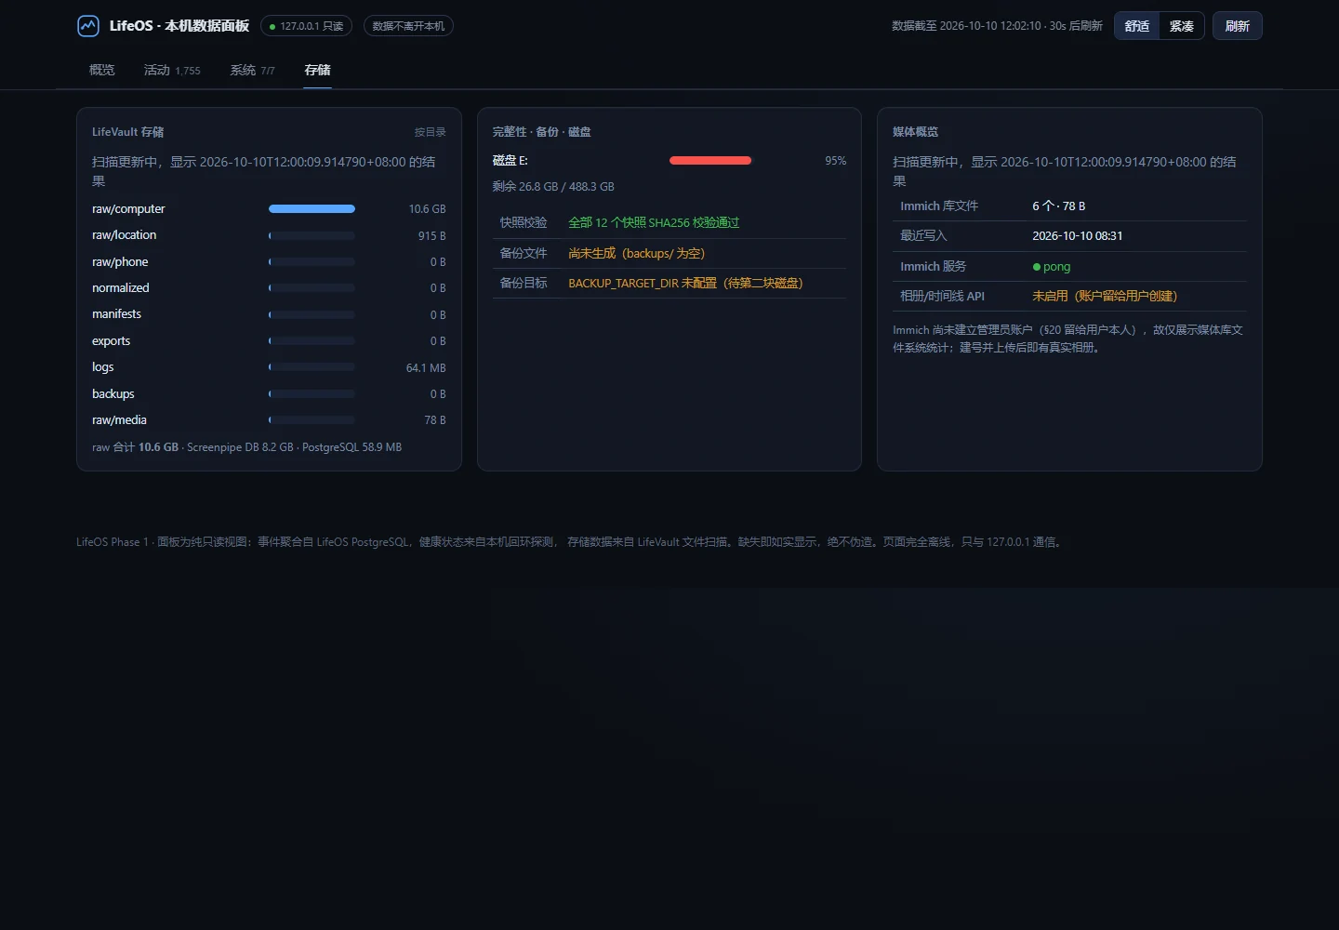The width and height of the screenshot is (1339, 930).
Task: Click the BACKUP_TARGET_DIR 未配置 status
Action: [685, 284]
